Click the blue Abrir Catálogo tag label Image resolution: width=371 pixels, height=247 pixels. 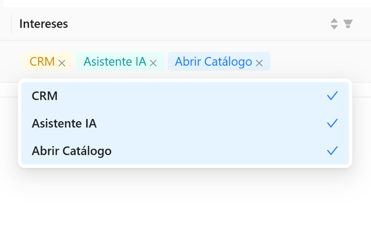[x=213, y=62]
